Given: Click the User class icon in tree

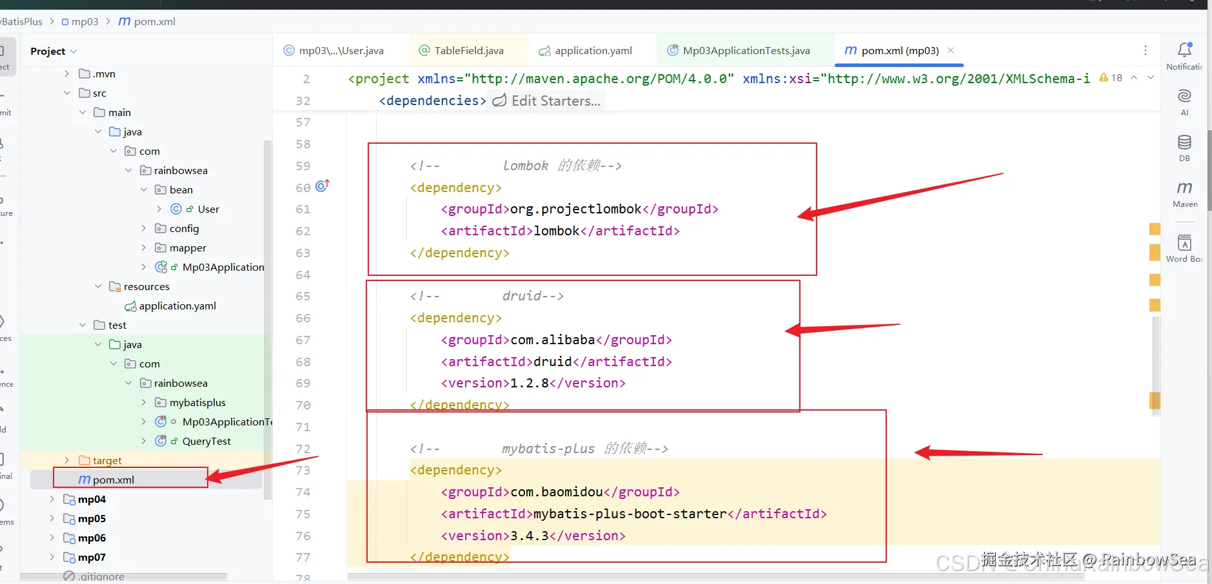Looking at the screenshot, I should click(x=176, y=209).
